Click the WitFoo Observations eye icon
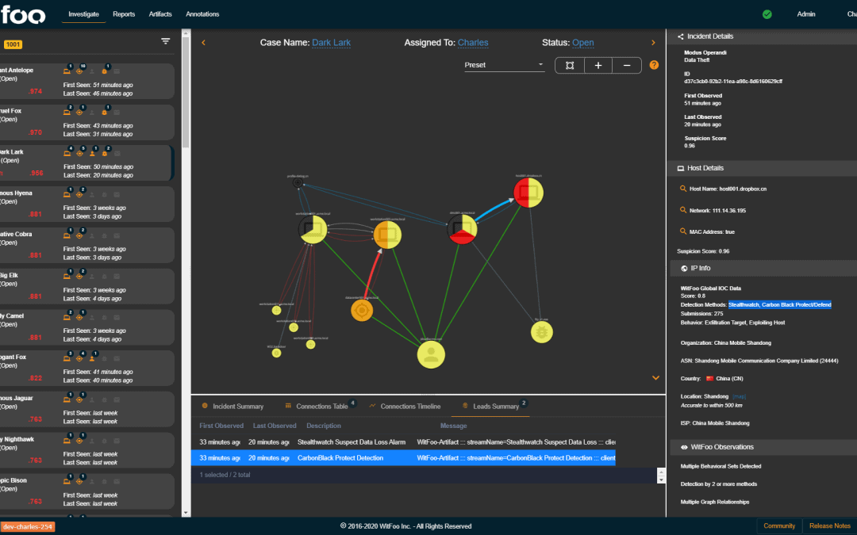Viewport: 857px width, 535px height. (684, 447)
